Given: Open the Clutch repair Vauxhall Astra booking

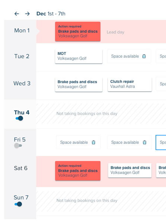Looking at the screenshot, I should [130, 84].
